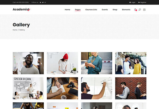Click the Login user icon

130,2
